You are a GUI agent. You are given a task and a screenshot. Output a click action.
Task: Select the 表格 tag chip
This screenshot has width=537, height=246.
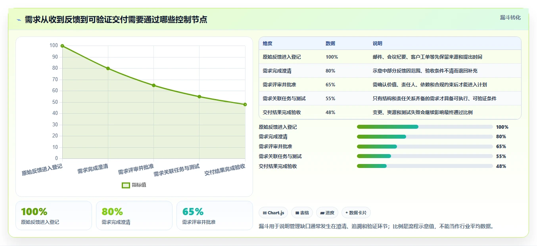pyautogui.click(x=302, y=213)
